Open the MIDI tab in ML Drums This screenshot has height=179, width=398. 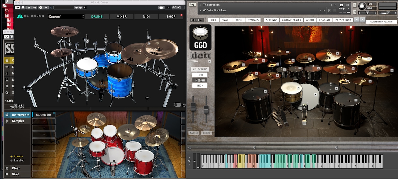(x=146, y=16)
